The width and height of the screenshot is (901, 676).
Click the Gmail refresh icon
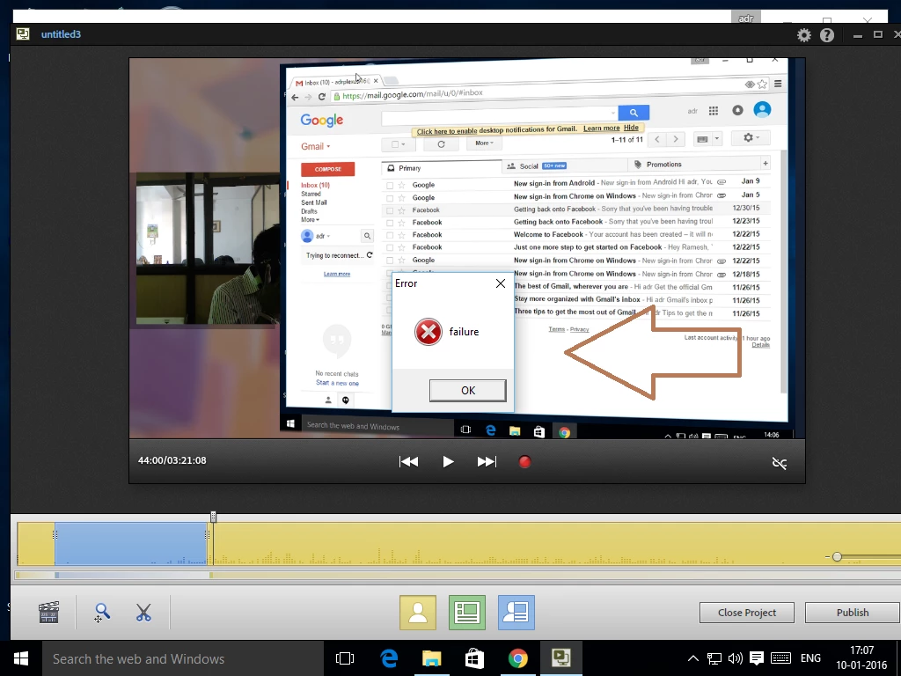click(x=441, y=143)
